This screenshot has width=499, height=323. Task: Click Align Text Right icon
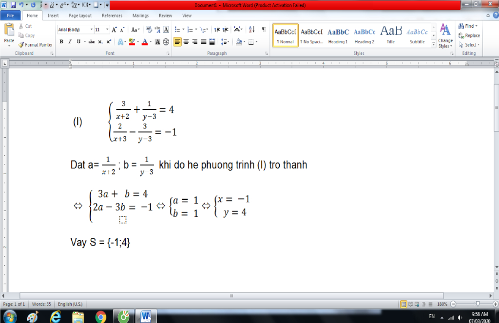(195, 42)
